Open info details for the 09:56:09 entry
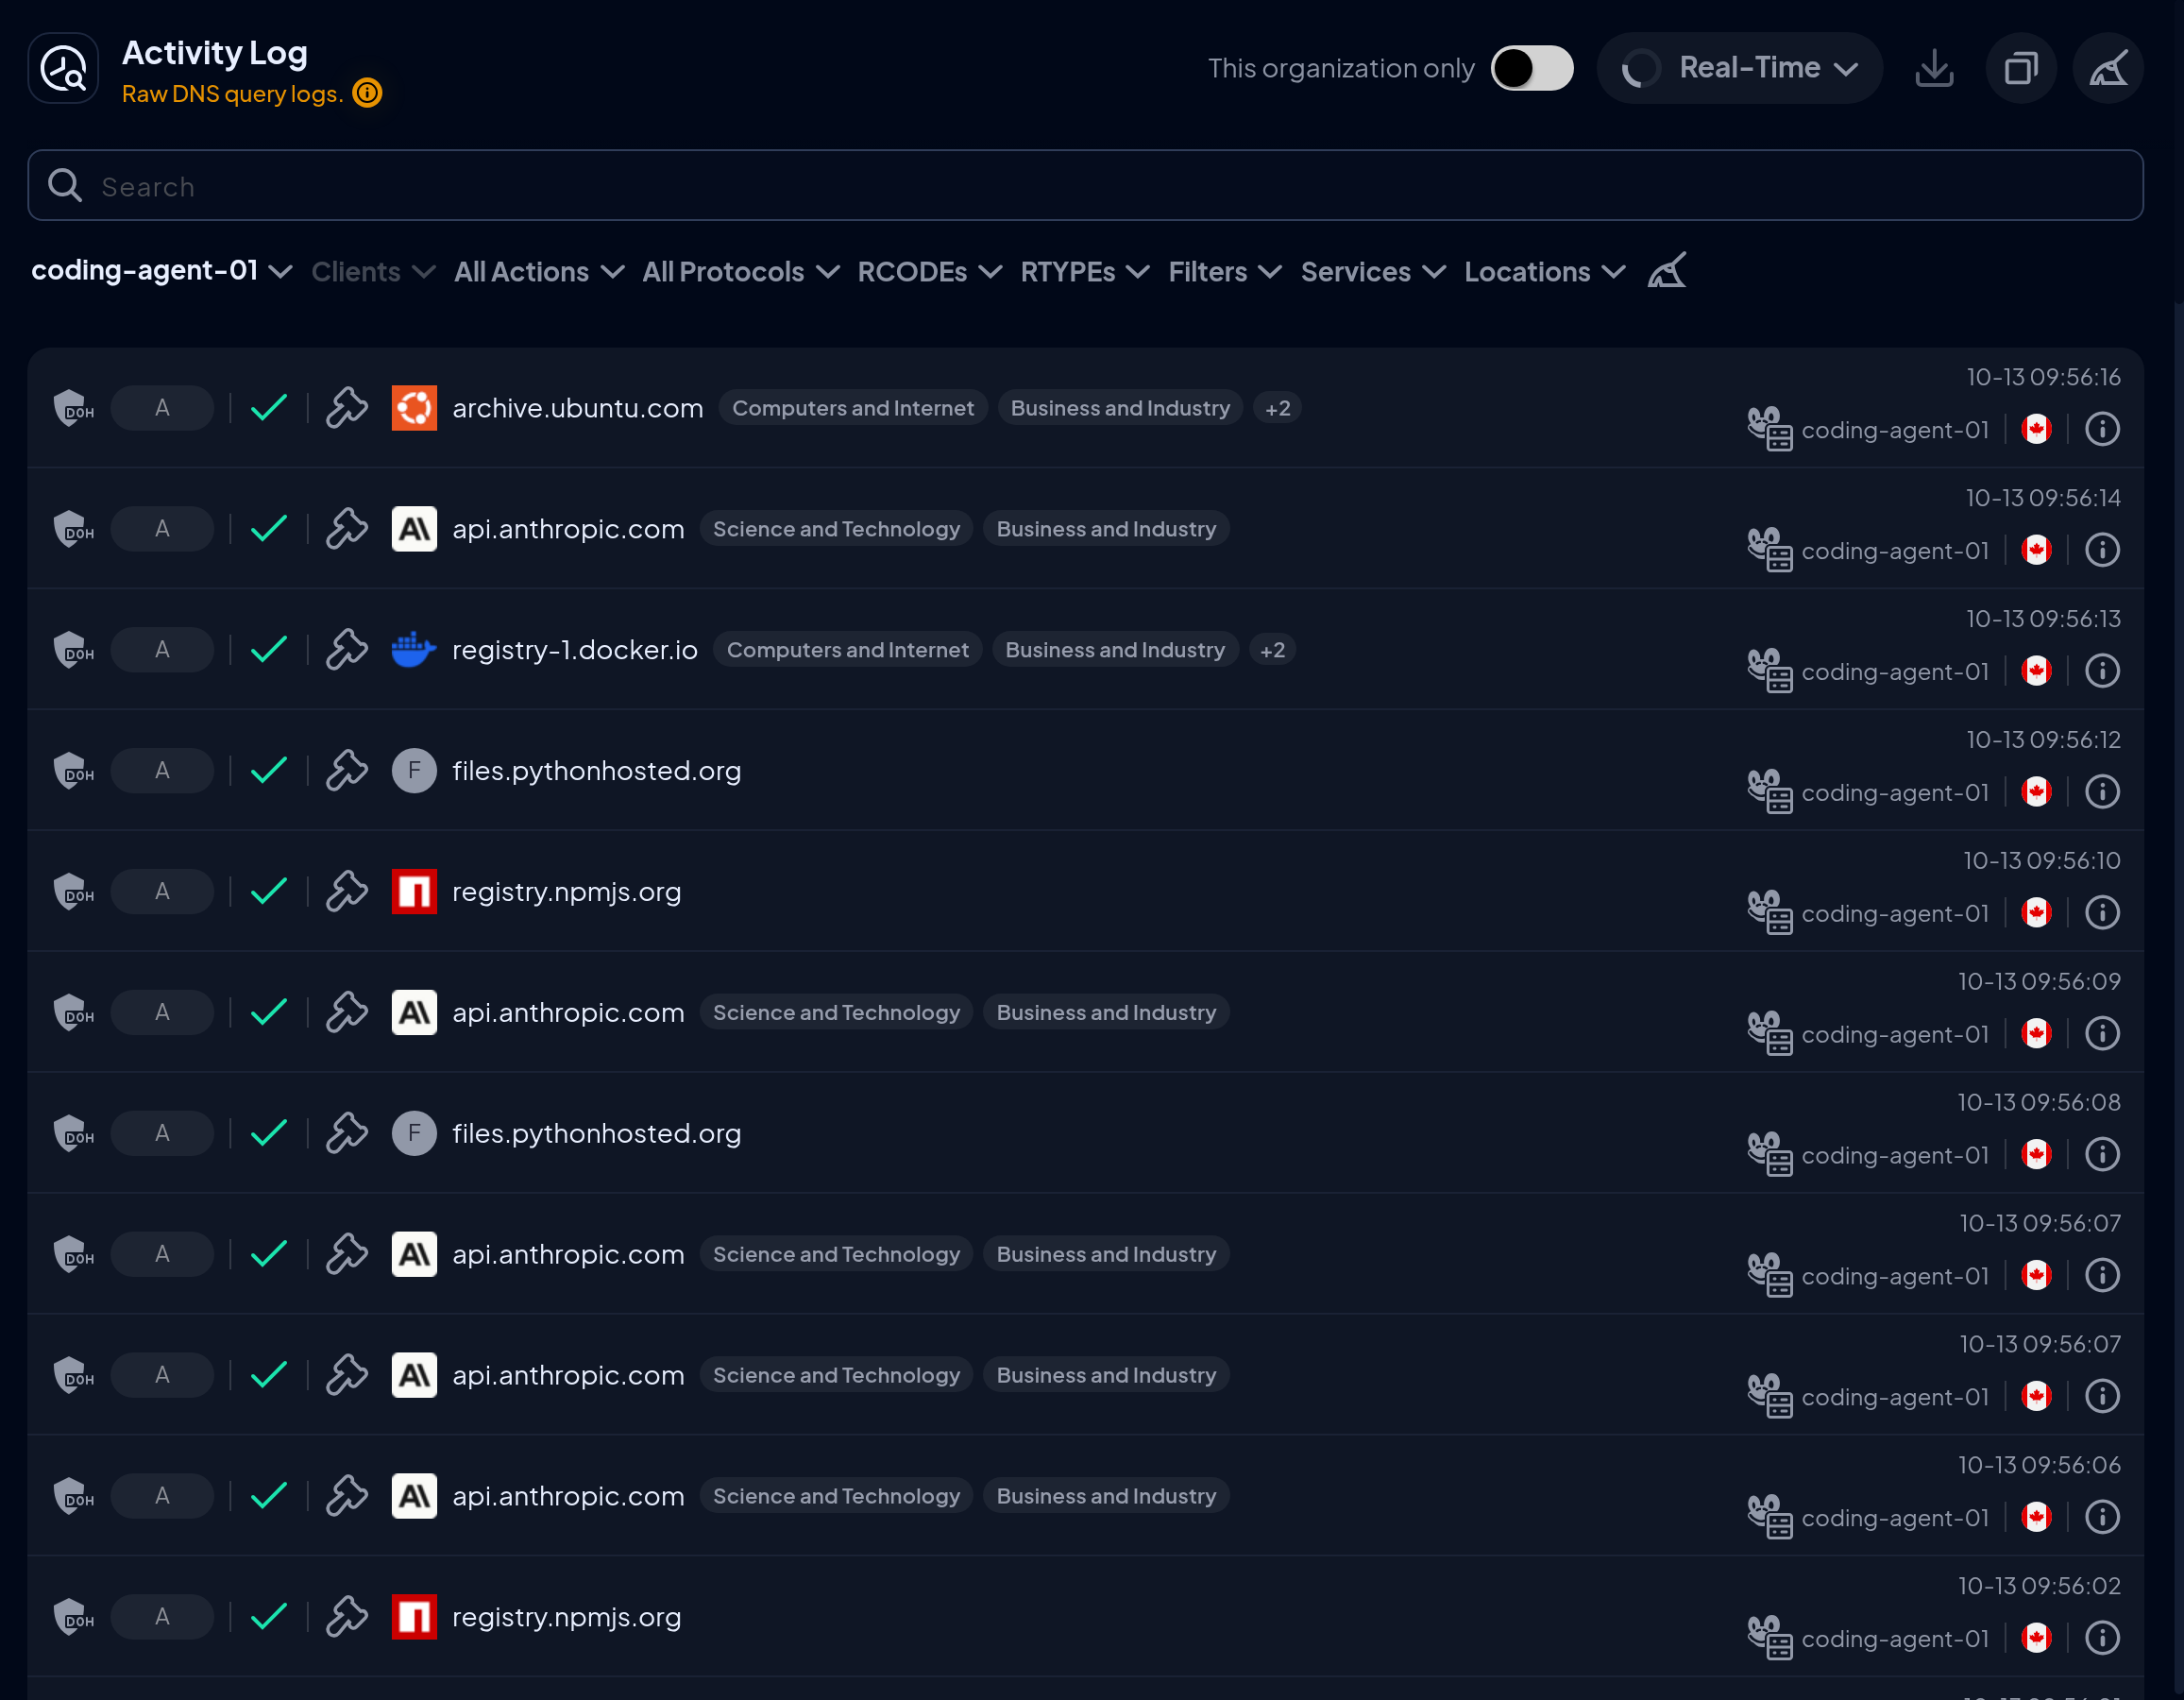This screenshot has width=2184, height=1700. coord(2102,1034)
